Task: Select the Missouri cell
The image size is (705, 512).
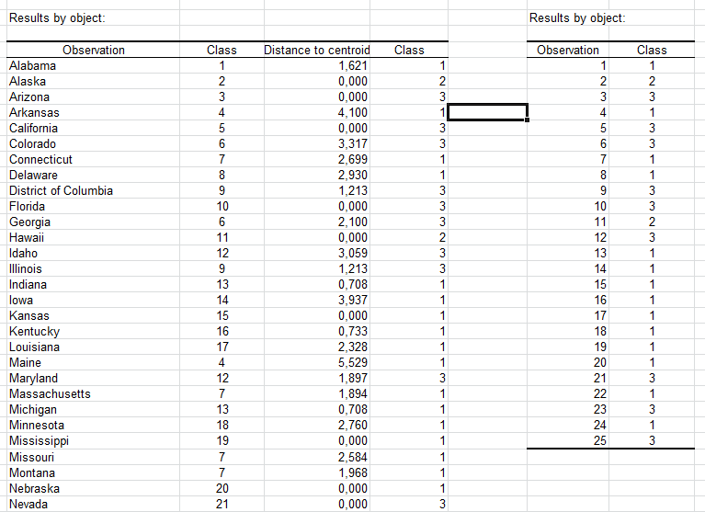Action: (x=93, y=457)
